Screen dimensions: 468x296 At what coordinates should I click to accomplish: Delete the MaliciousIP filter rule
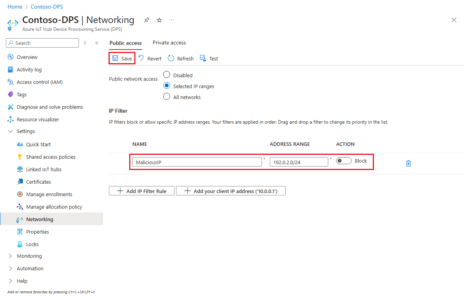[x=408, y=163]
